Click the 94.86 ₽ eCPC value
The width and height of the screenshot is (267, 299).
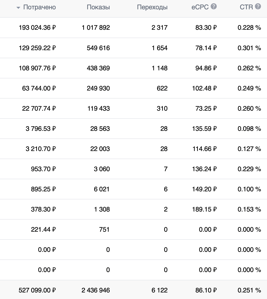tap(206, 68)
